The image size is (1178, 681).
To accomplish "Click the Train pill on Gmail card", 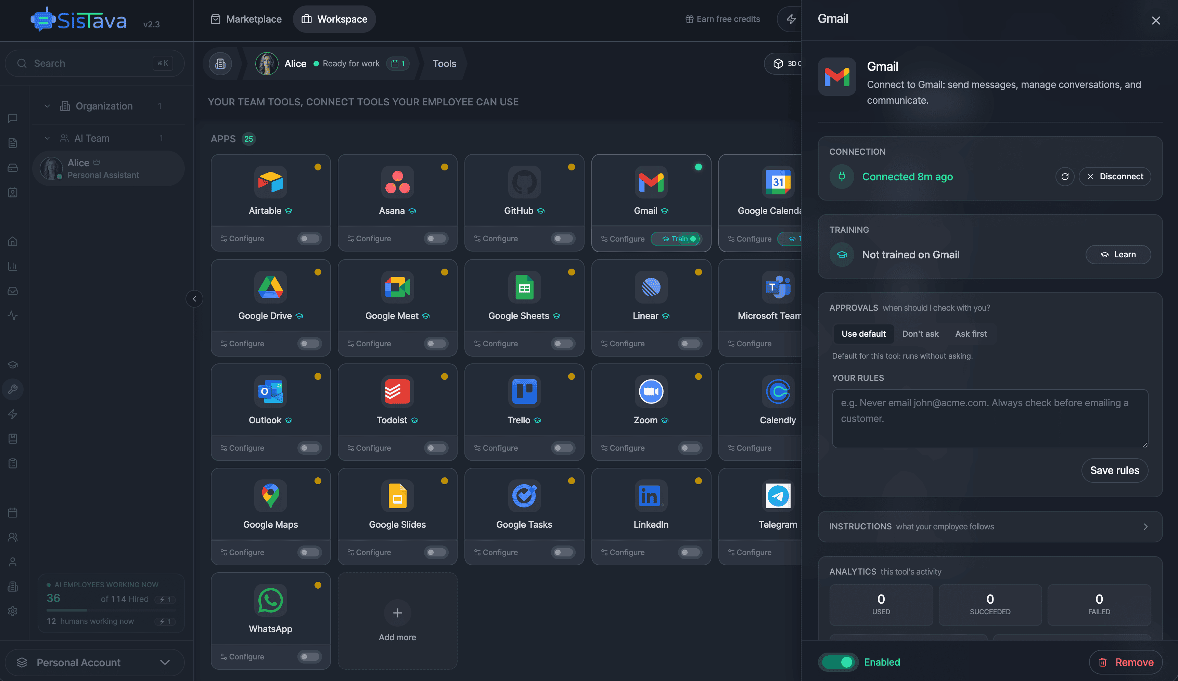I will coord(676,239).
